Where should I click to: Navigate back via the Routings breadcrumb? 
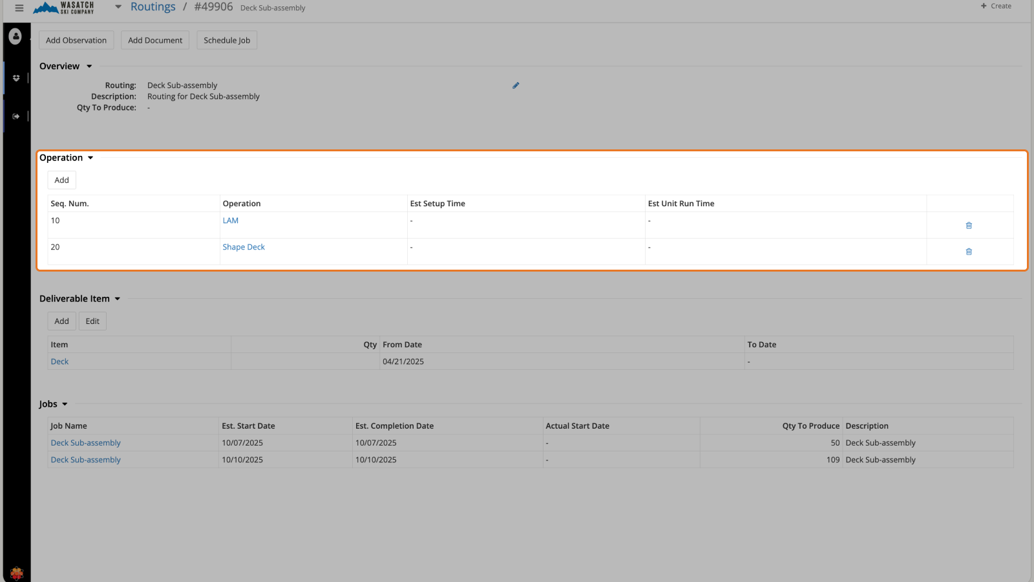[153, 6]
